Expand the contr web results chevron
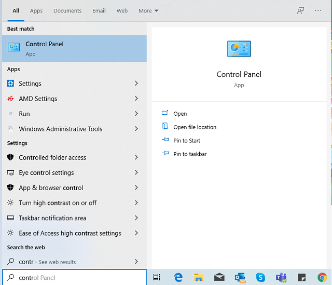The width and height of the screenshot is (332, 285). click(136, 262)
